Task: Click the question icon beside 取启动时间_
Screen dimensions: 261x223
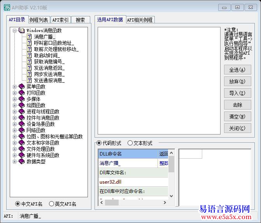Action: click(29, 55)
